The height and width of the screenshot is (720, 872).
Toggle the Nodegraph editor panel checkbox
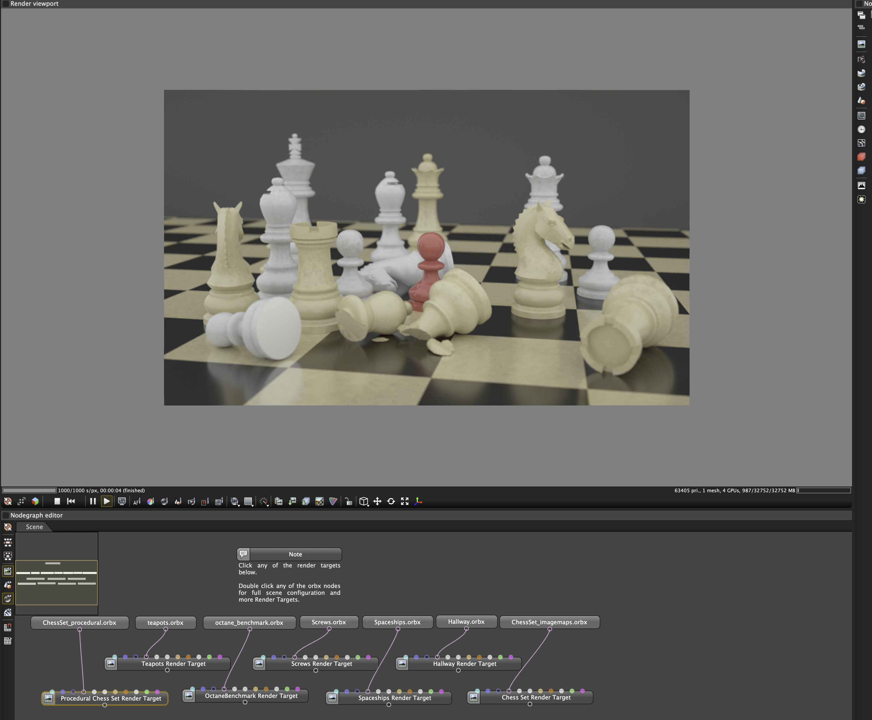click(6, 515)
